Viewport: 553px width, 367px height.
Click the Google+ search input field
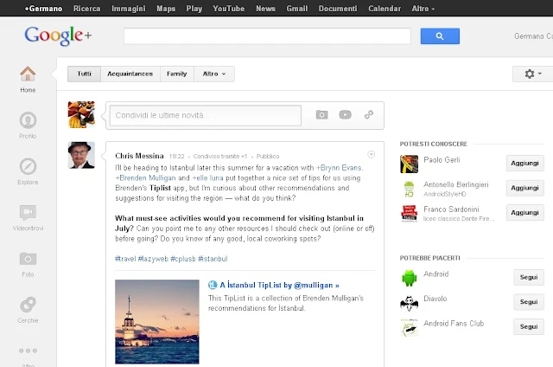coord(267,36)
